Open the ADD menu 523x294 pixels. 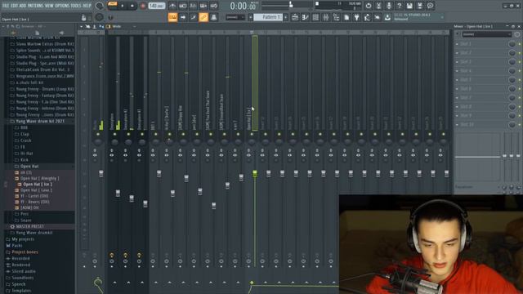pyautogui.click(x=23, y=6)
